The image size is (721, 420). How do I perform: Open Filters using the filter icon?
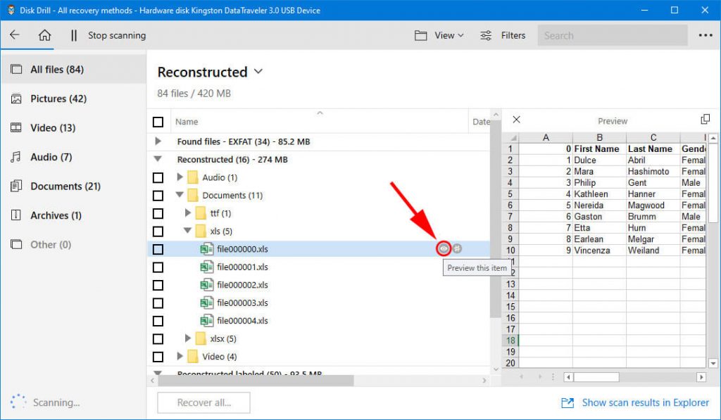pos(485,35)
